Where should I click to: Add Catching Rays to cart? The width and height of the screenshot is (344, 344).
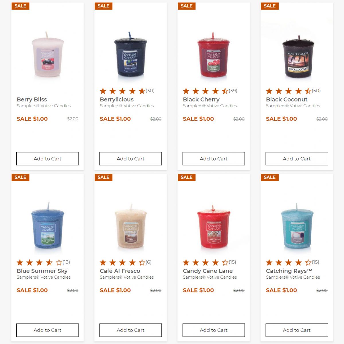click(297, 330)
